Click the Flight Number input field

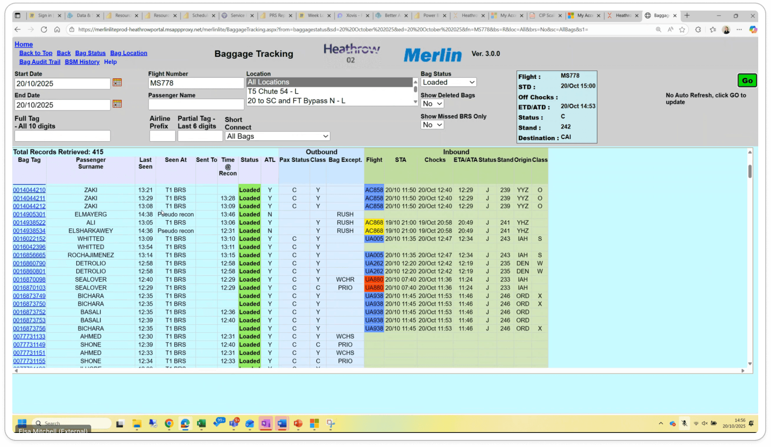pyautogui.click(x=196, y=83)
